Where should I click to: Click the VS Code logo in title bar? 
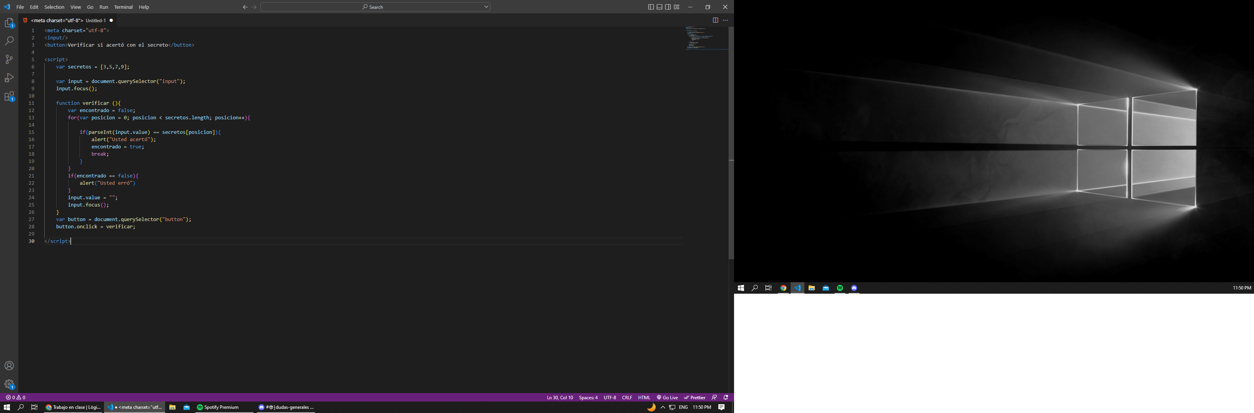click(x=7, y=7)
